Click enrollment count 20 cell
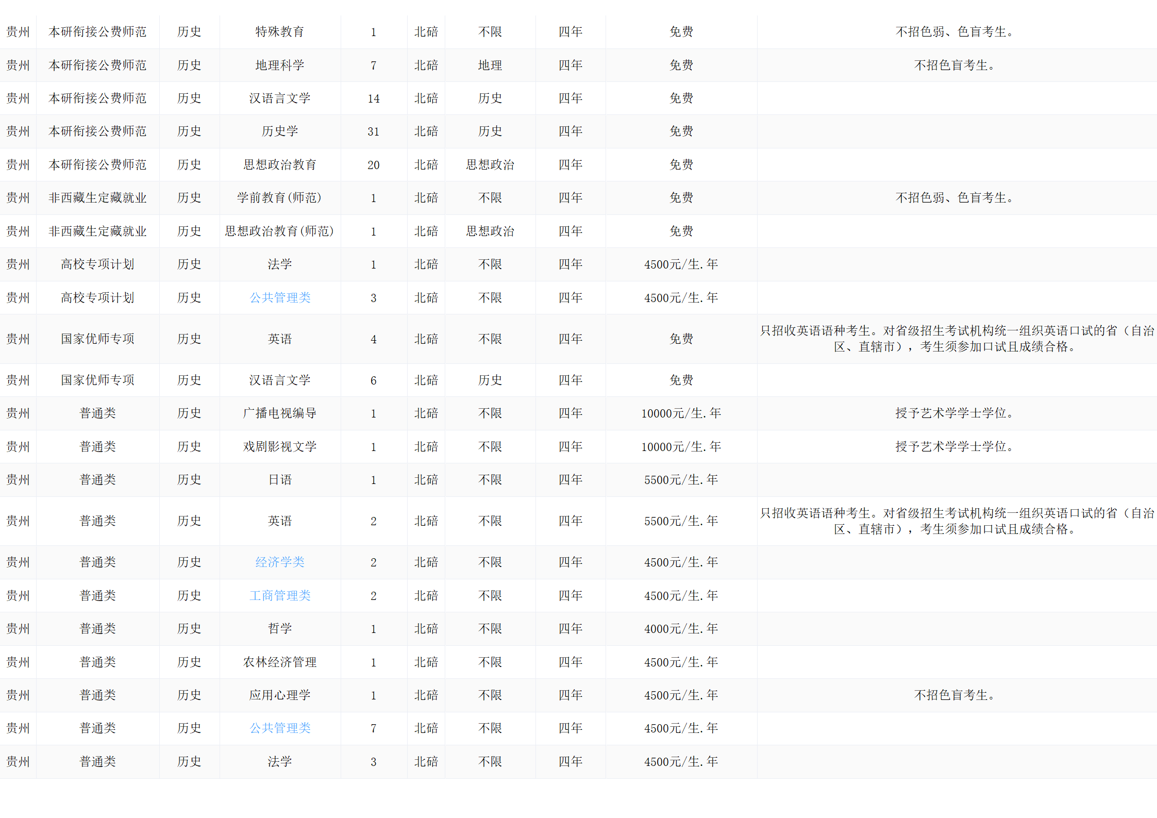This screenshot has width=1157, height=818. point(374,165)
